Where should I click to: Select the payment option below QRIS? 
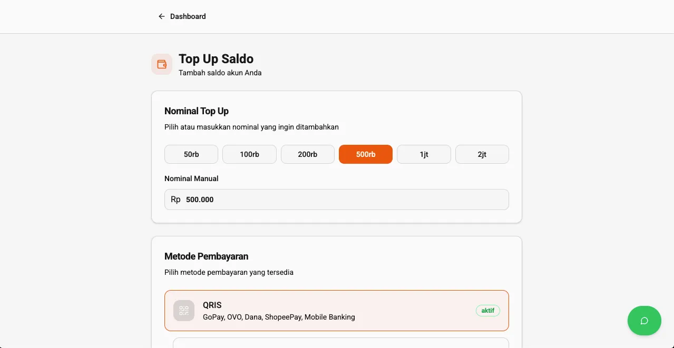341,343
